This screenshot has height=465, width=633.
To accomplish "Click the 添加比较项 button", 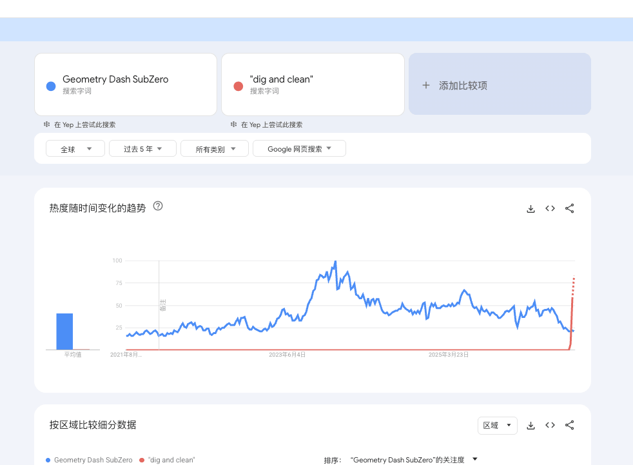I will 500,84.
